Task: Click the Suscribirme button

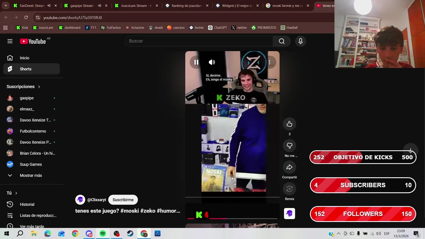Action: click(x=123, y=200)
